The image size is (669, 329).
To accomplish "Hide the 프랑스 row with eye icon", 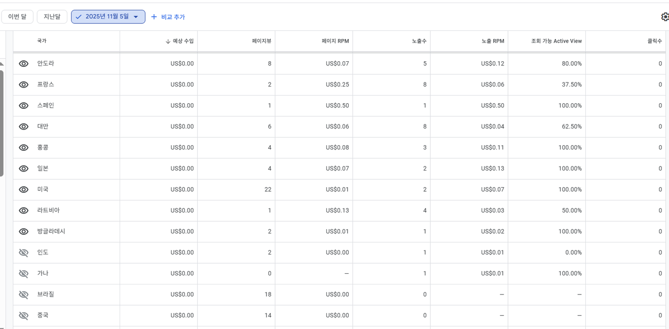I will (x=24, y=85).
